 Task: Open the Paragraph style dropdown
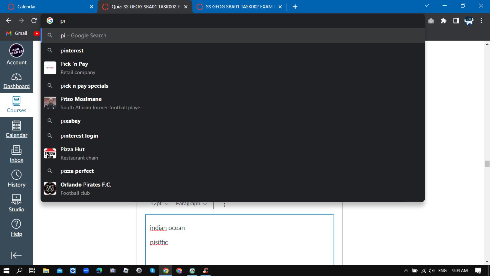point(191,204)
